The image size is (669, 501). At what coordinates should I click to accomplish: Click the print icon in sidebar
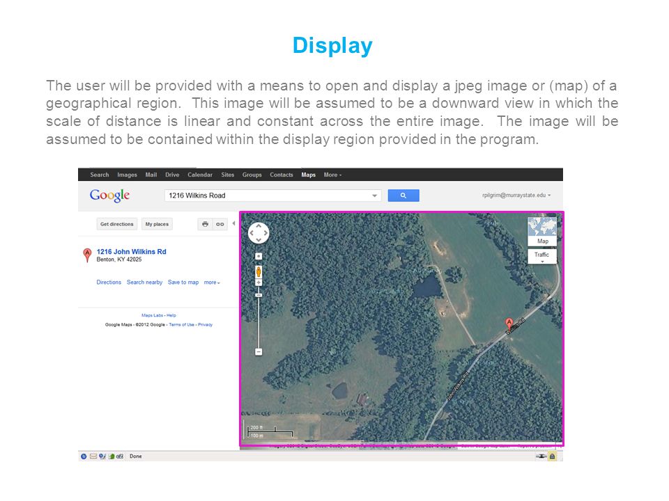(x=205, y=224)
